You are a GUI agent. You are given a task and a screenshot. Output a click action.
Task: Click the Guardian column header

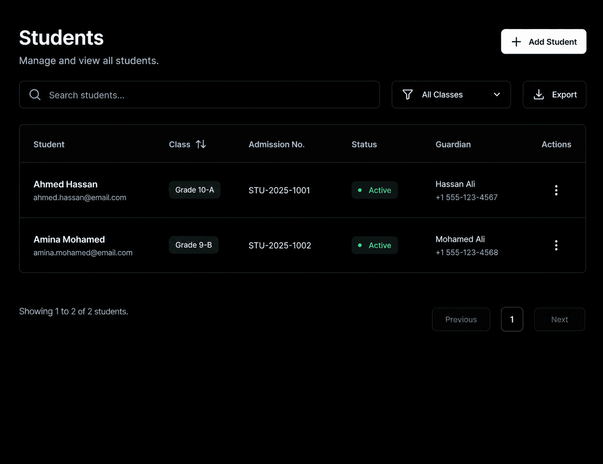(453, 144)
